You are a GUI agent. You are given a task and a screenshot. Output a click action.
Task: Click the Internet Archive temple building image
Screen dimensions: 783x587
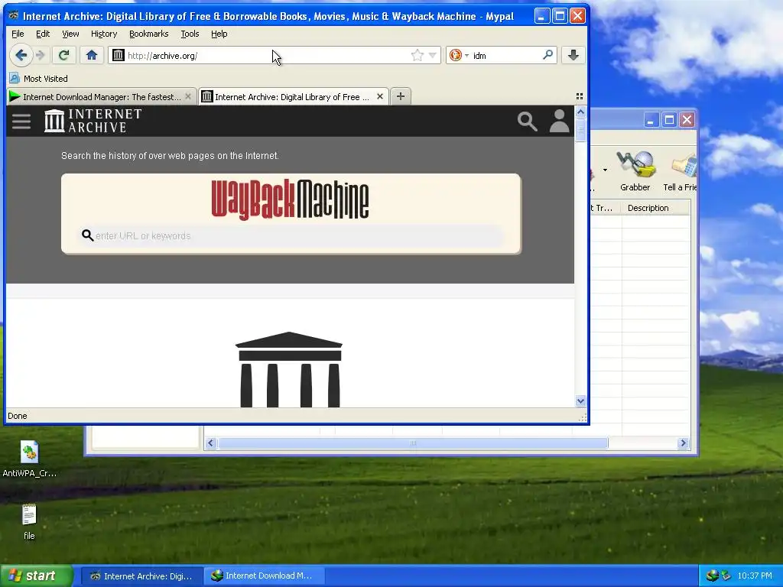(289, 369)
